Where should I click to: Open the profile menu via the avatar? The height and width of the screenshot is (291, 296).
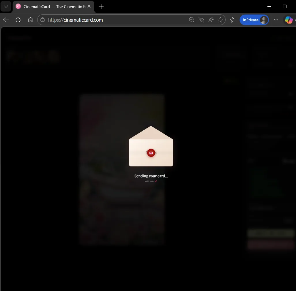264,20
